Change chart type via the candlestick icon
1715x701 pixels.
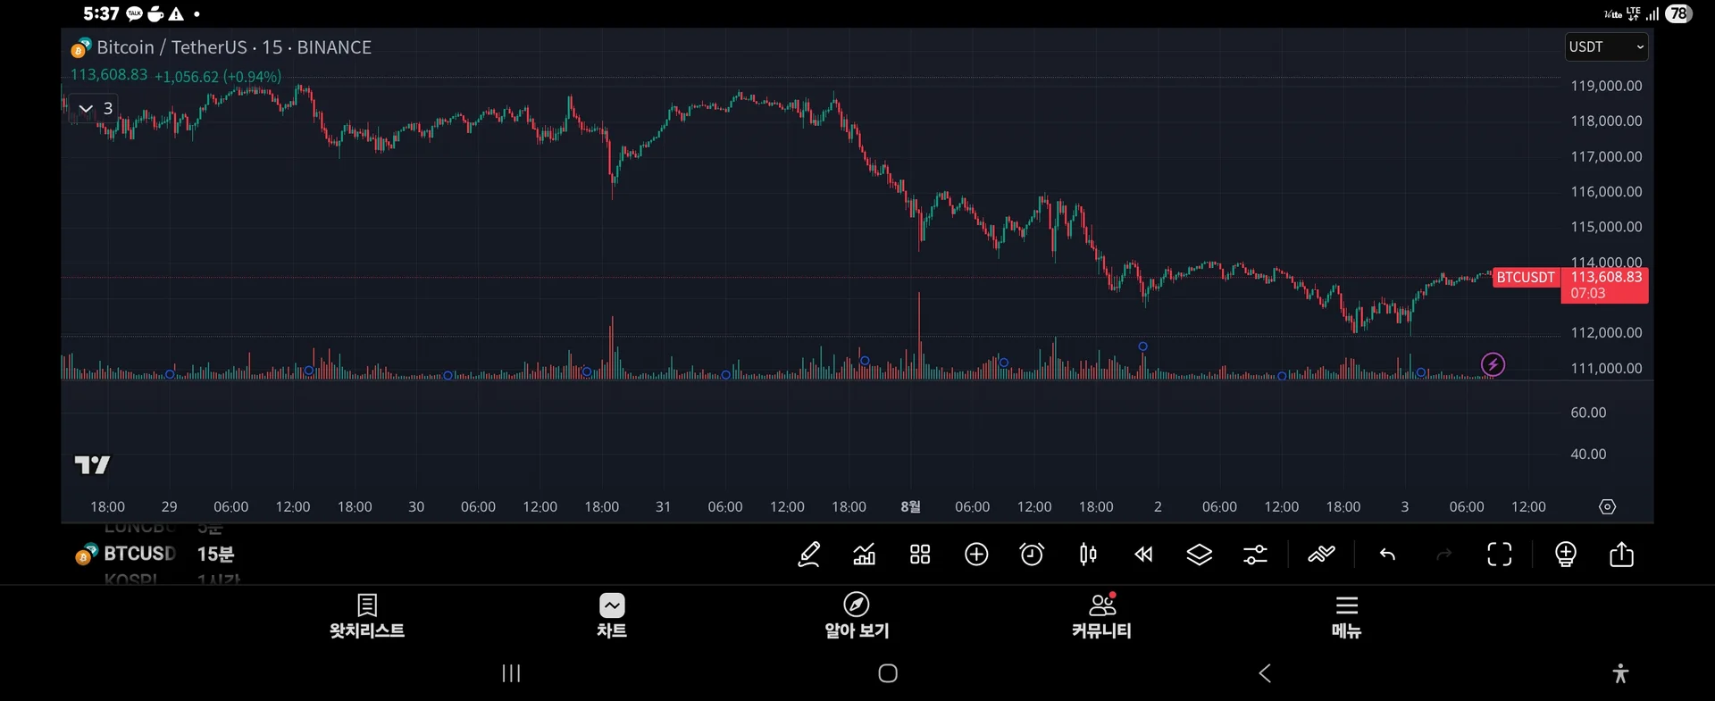[x=1088, y=555]
